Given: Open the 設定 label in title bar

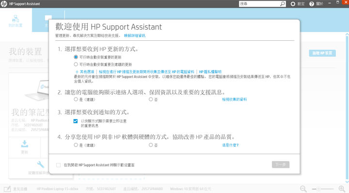Looking at the screenshot, I should [x=301, y=4].
